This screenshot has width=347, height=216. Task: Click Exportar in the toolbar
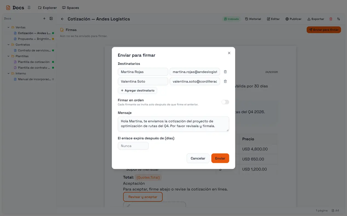pos(316,19)
